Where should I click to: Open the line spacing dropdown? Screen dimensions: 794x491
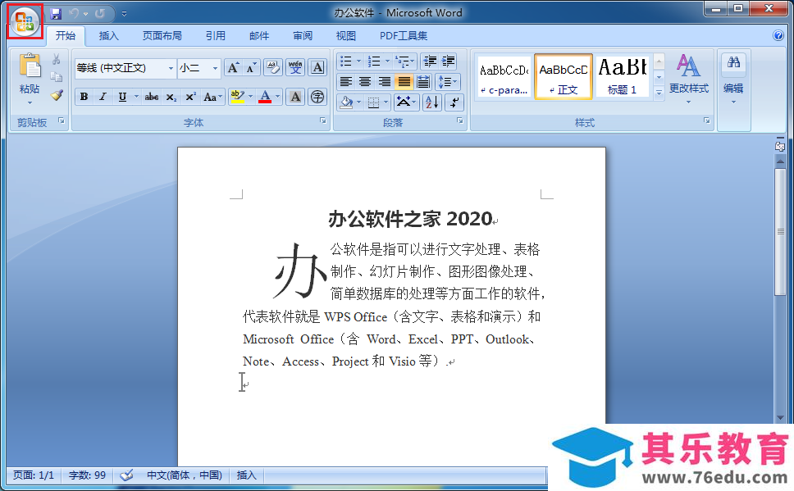coord(448,81)
